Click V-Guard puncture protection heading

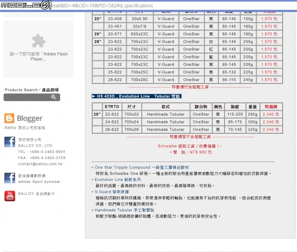[112, 192]
